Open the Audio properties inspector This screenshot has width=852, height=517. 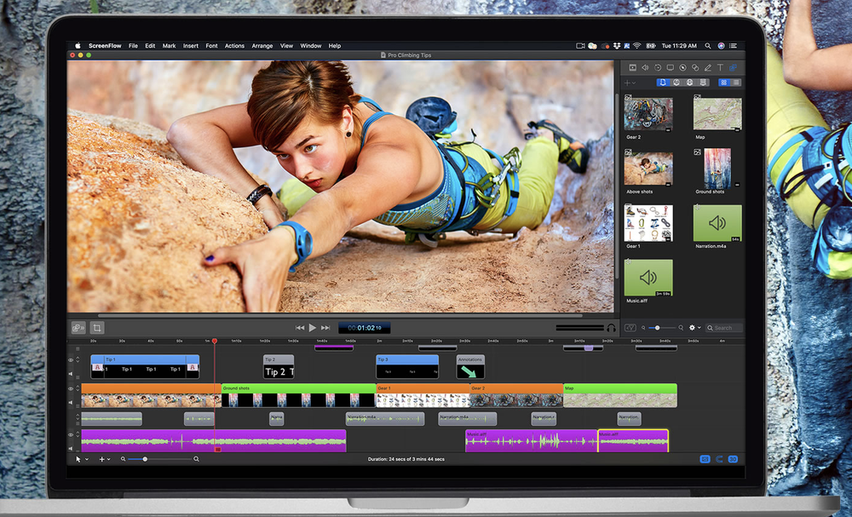(645, 67)
